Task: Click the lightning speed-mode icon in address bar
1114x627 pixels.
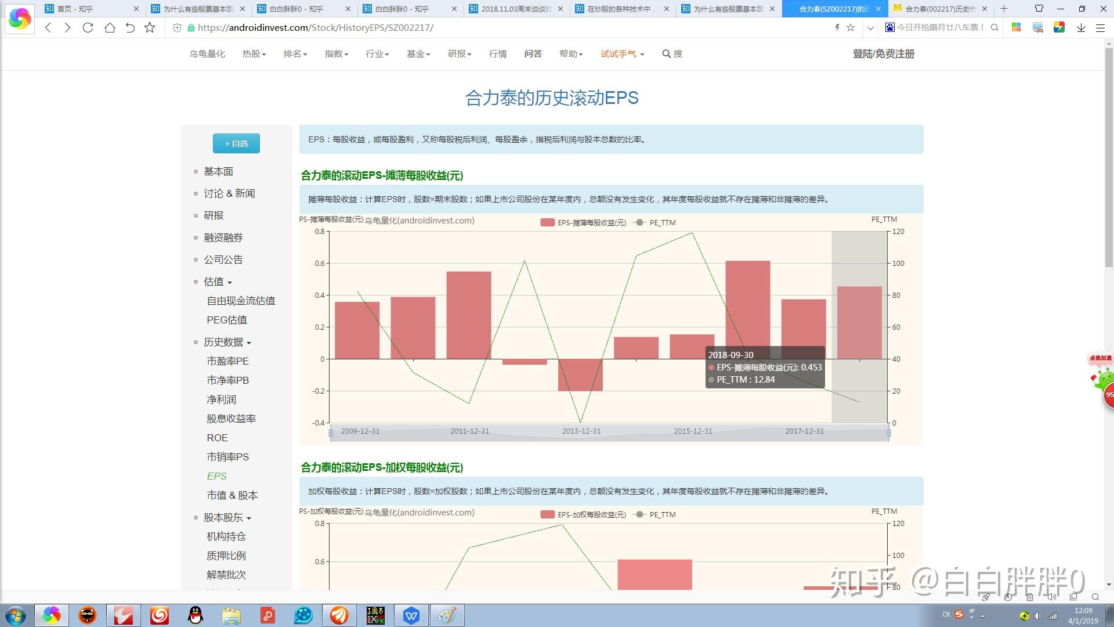Action: (x=837, y=27)
